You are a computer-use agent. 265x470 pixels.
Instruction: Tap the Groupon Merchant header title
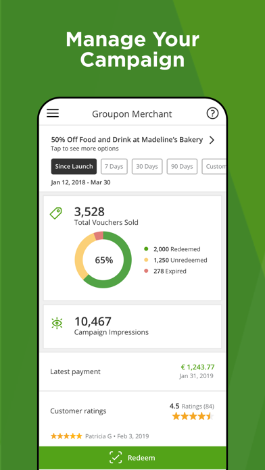pos(132,114)
